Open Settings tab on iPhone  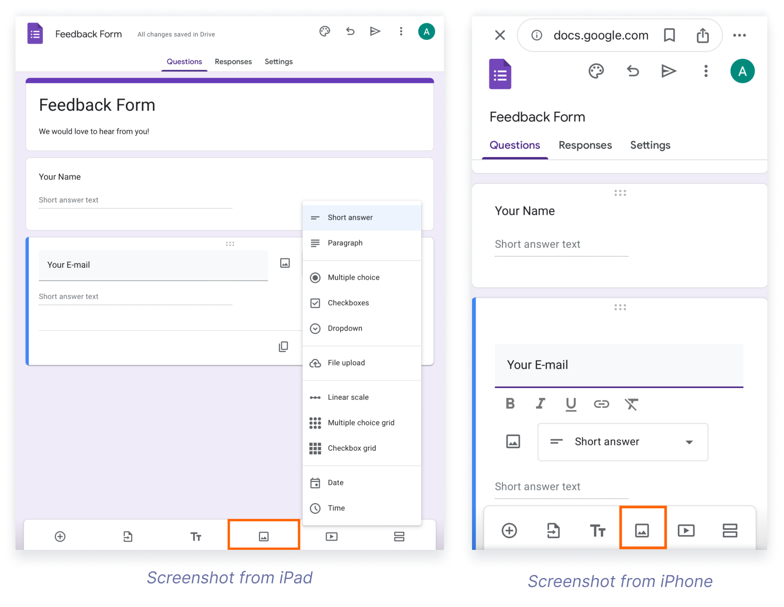[x=650, y=145]
